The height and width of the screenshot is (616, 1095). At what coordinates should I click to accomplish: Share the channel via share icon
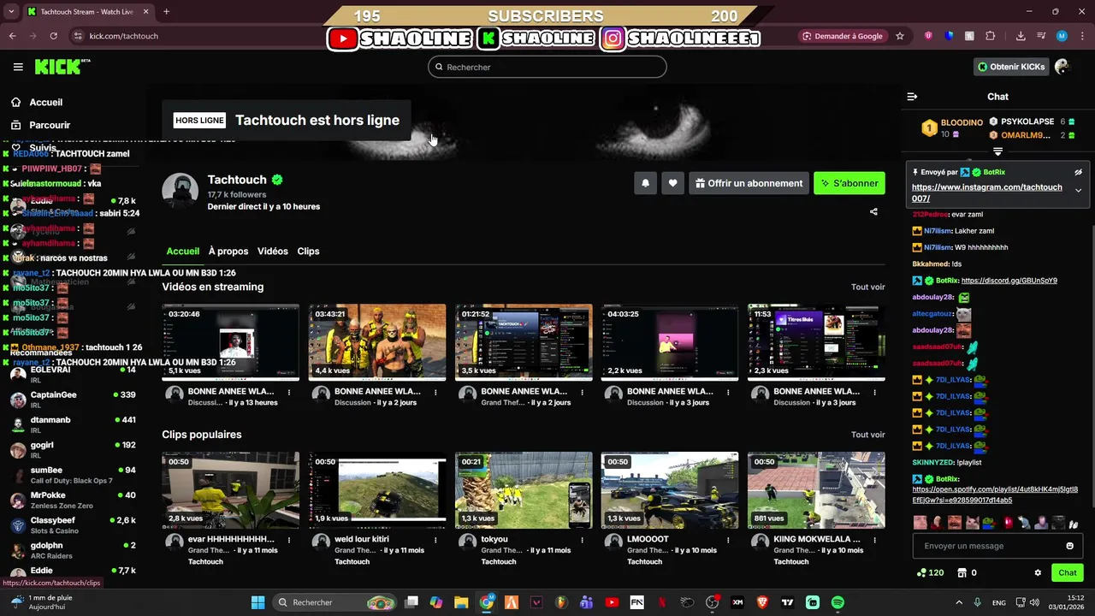(x=873, y=211)
